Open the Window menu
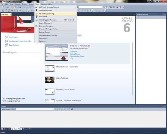The width and height of the screenshot is (167, 134). coord(44,4)
